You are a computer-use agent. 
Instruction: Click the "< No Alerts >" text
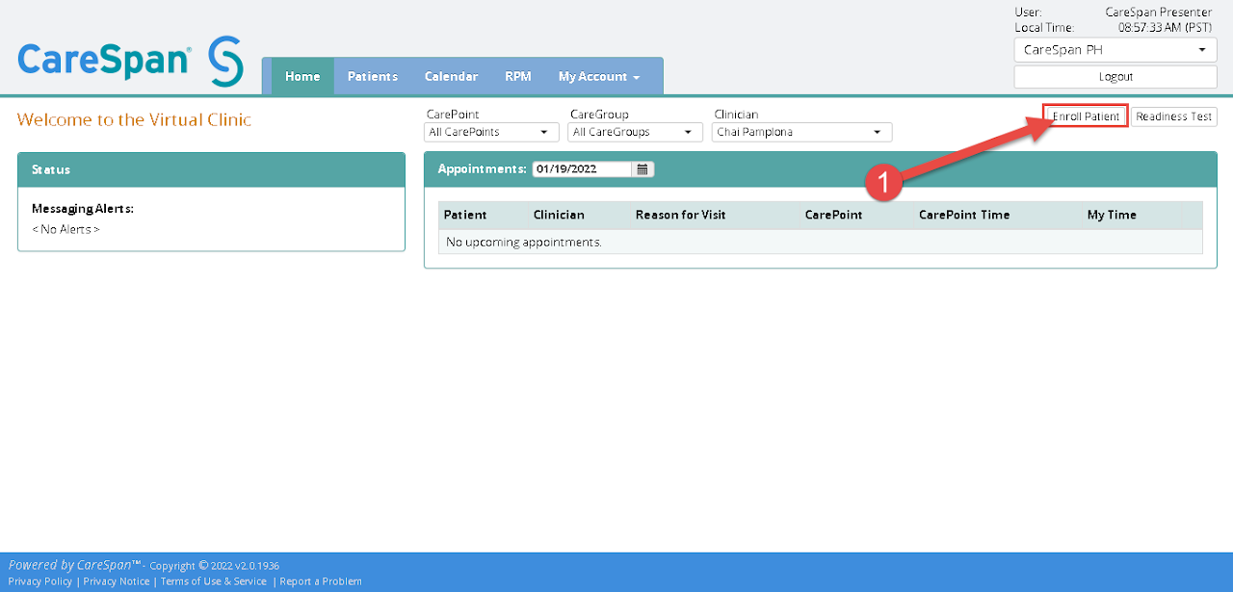66,229
